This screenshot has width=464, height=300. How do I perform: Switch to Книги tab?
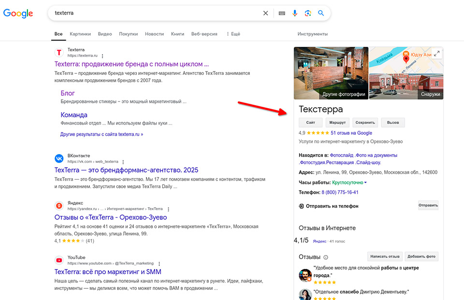click(x=177, y=34)
